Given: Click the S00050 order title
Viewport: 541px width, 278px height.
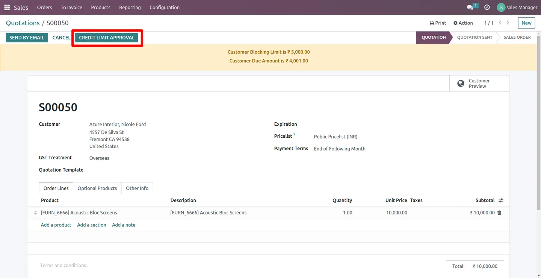Looking at the screenshot, I should pyautogui.click(x=58, y=107).
